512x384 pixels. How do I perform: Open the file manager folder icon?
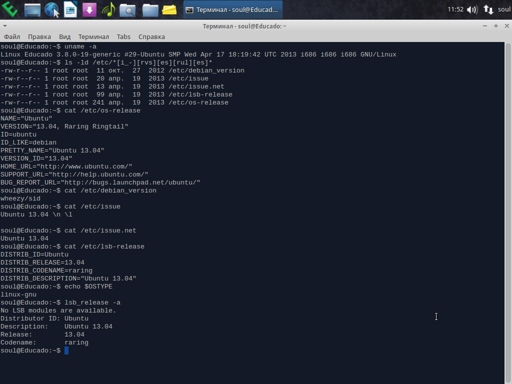(150, 10)
